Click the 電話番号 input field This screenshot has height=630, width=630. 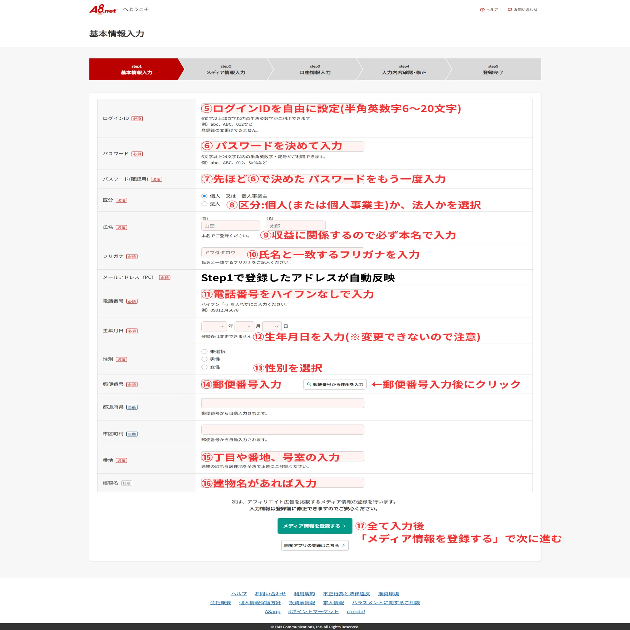tap(282, 294)
